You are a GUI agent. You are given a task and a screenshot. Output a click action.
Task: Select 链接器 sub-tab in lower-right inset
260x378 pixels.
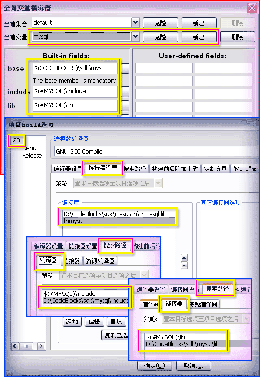point(174,304)
